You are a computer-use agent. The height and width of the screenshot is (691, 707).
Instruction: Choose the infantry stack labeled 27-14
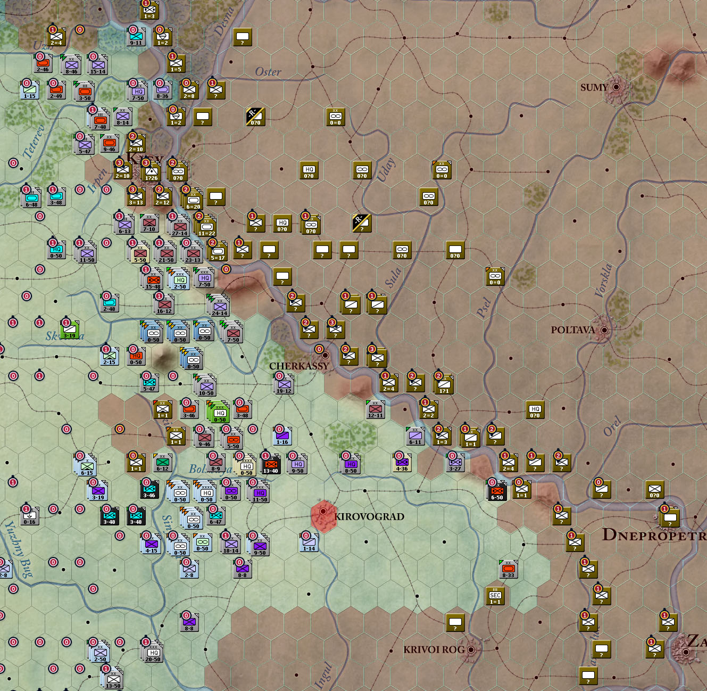coord(179,225)
